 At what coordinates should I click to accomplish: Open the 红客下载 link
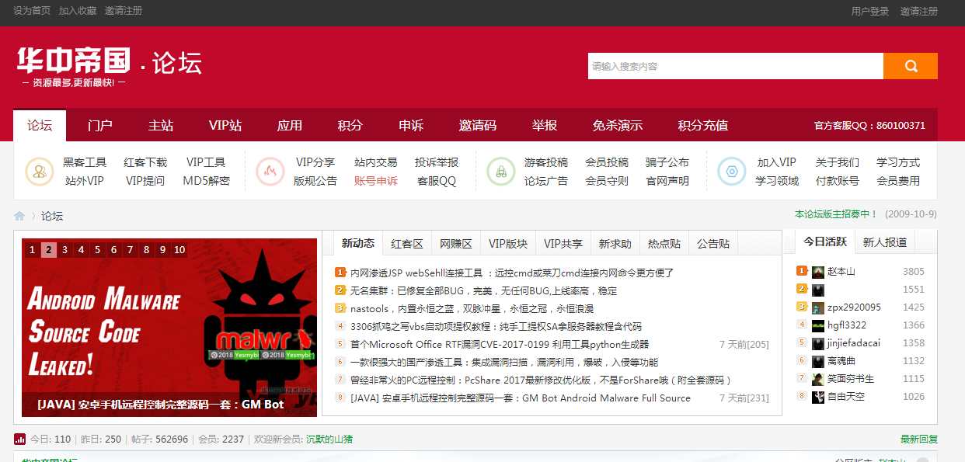tap(145, 162)
